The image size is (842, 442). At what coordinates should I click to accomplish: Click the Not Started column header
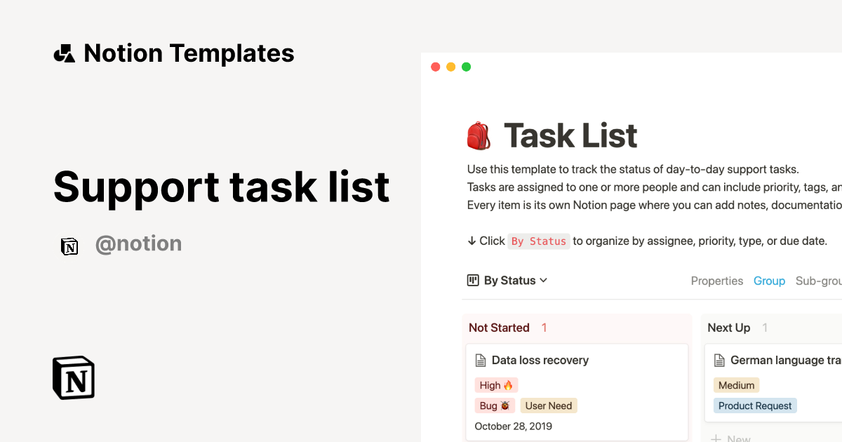point(499,328)
